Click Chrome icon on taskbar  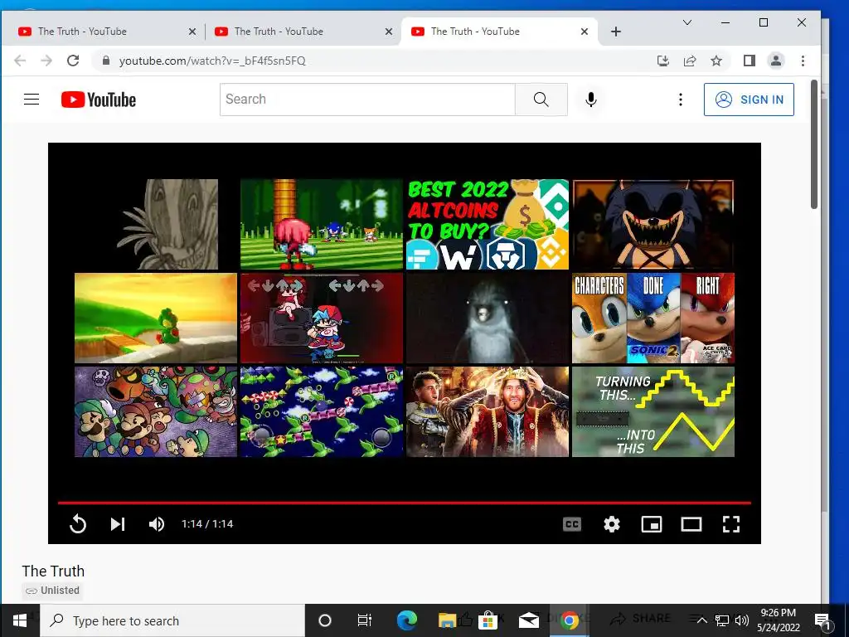[569, 620]
